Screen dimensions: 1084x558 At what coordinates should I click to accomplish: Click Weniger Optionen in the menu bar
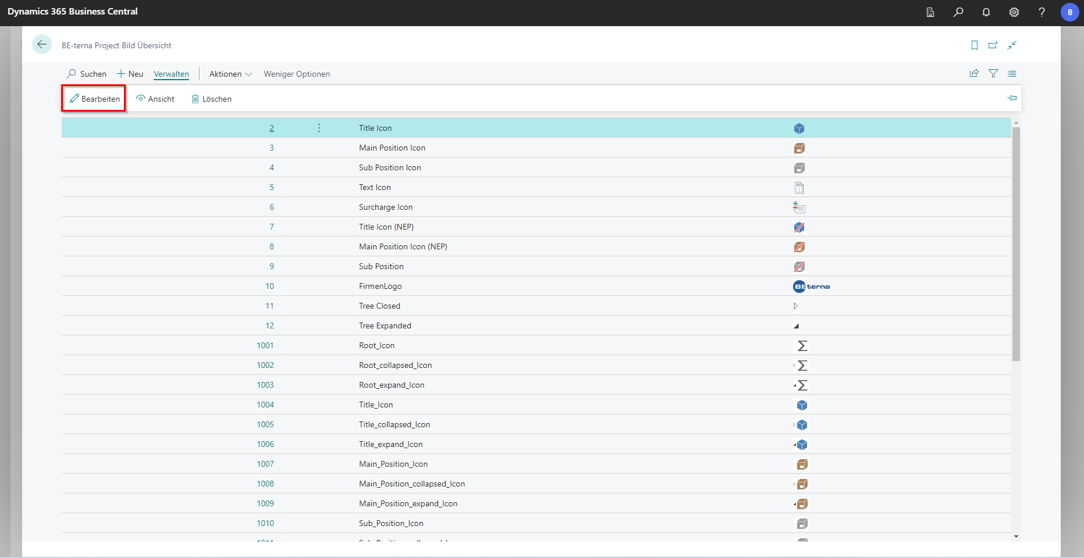[297, 74]
